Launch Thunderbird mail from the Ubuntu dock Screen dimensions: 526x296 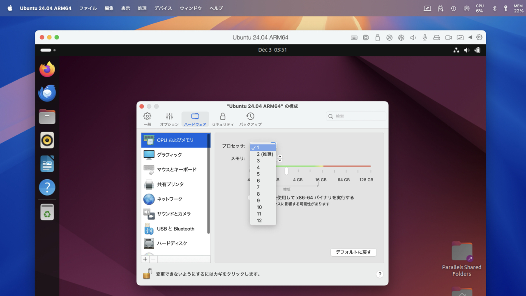tap(47, 93)
